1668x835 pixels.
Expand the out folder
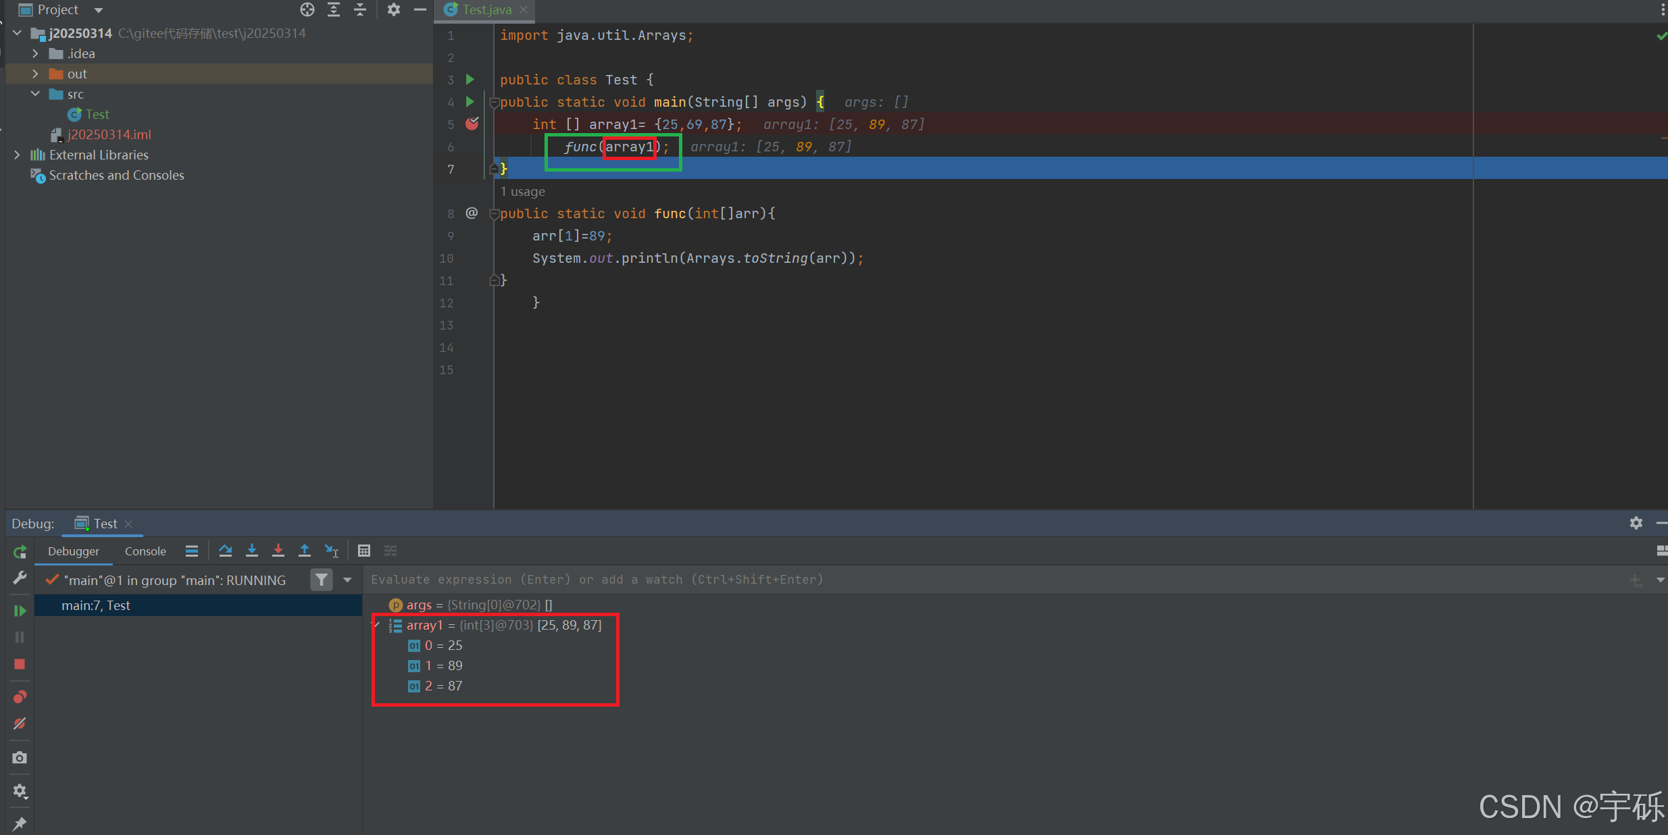coord(35,74)
